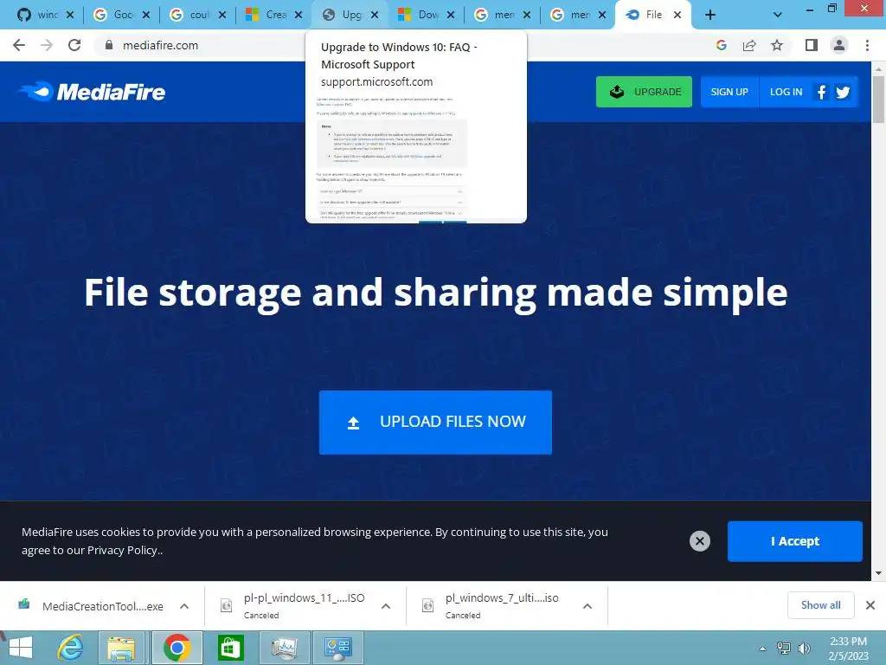
Task: Open MediaFire's Twitter page icon
Action: point(843,92)
